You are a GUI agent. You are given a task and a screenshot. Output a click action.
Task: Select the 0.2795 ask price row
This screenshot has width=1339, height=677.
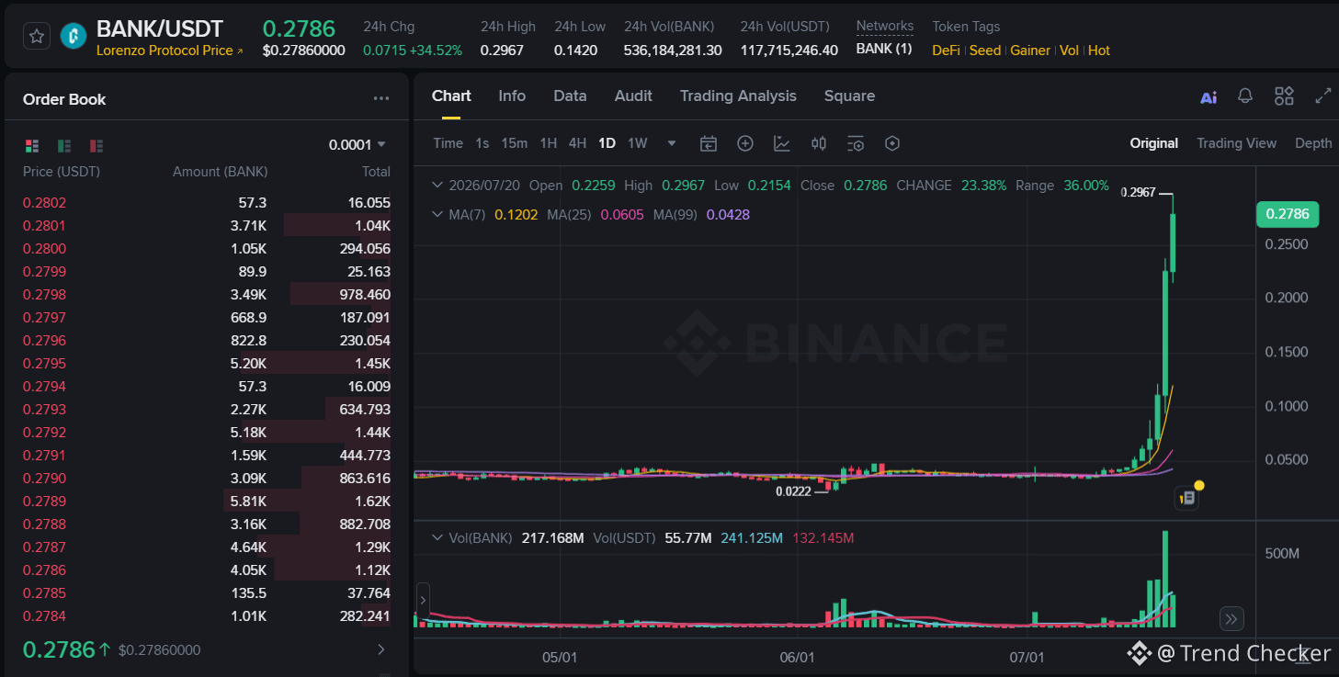tap(207, 364)
